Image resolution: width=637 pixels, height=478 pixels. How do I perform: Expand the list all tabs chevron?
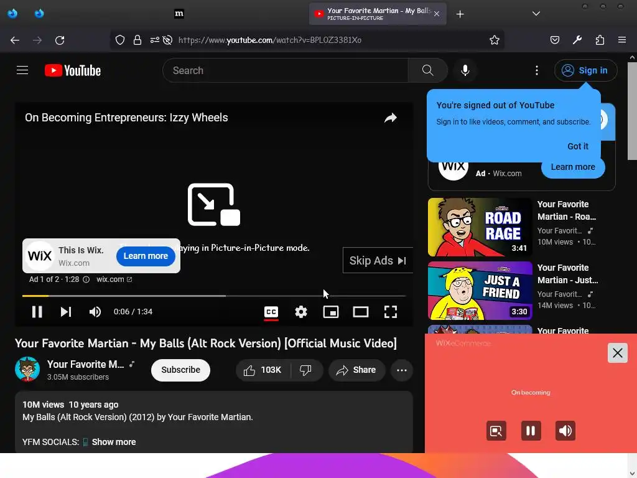click(536, 14)
